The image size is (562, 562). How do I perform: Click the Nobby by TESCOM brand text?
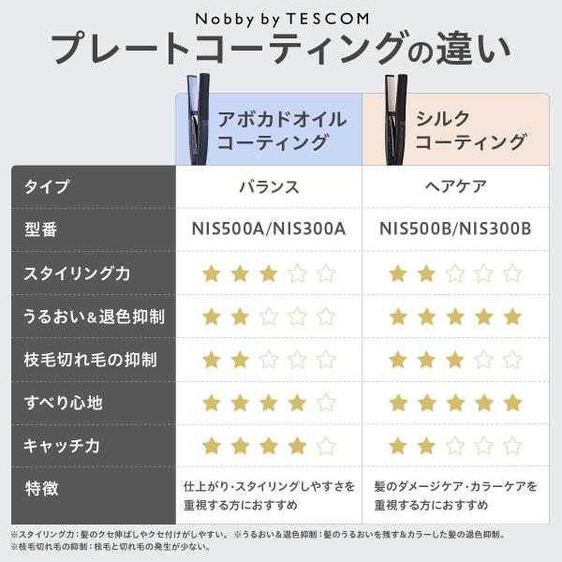pos(283,19)
